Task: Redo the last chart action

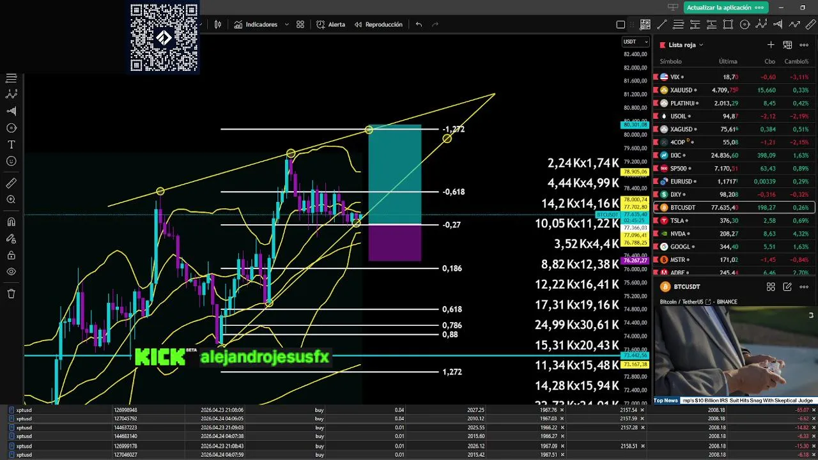Action: pos(435,24)
